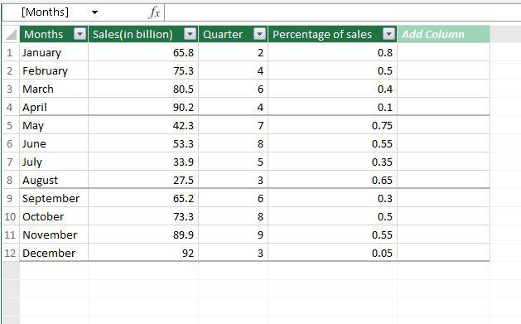Click the January cell
The height and width of the screenshot is (324, 521).
click(x=54, y=52)
